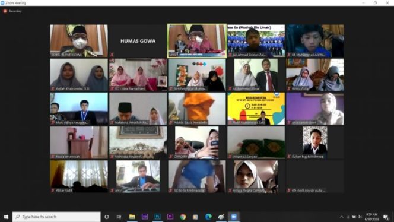Click the highlighted active speaker video tile
This screenshot has width=394, height=222.
(x=197, y=41)
